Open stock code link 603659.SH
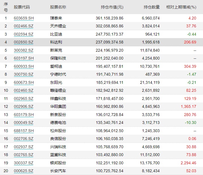This screenshot has width=203, height=175. pos(24,18)
